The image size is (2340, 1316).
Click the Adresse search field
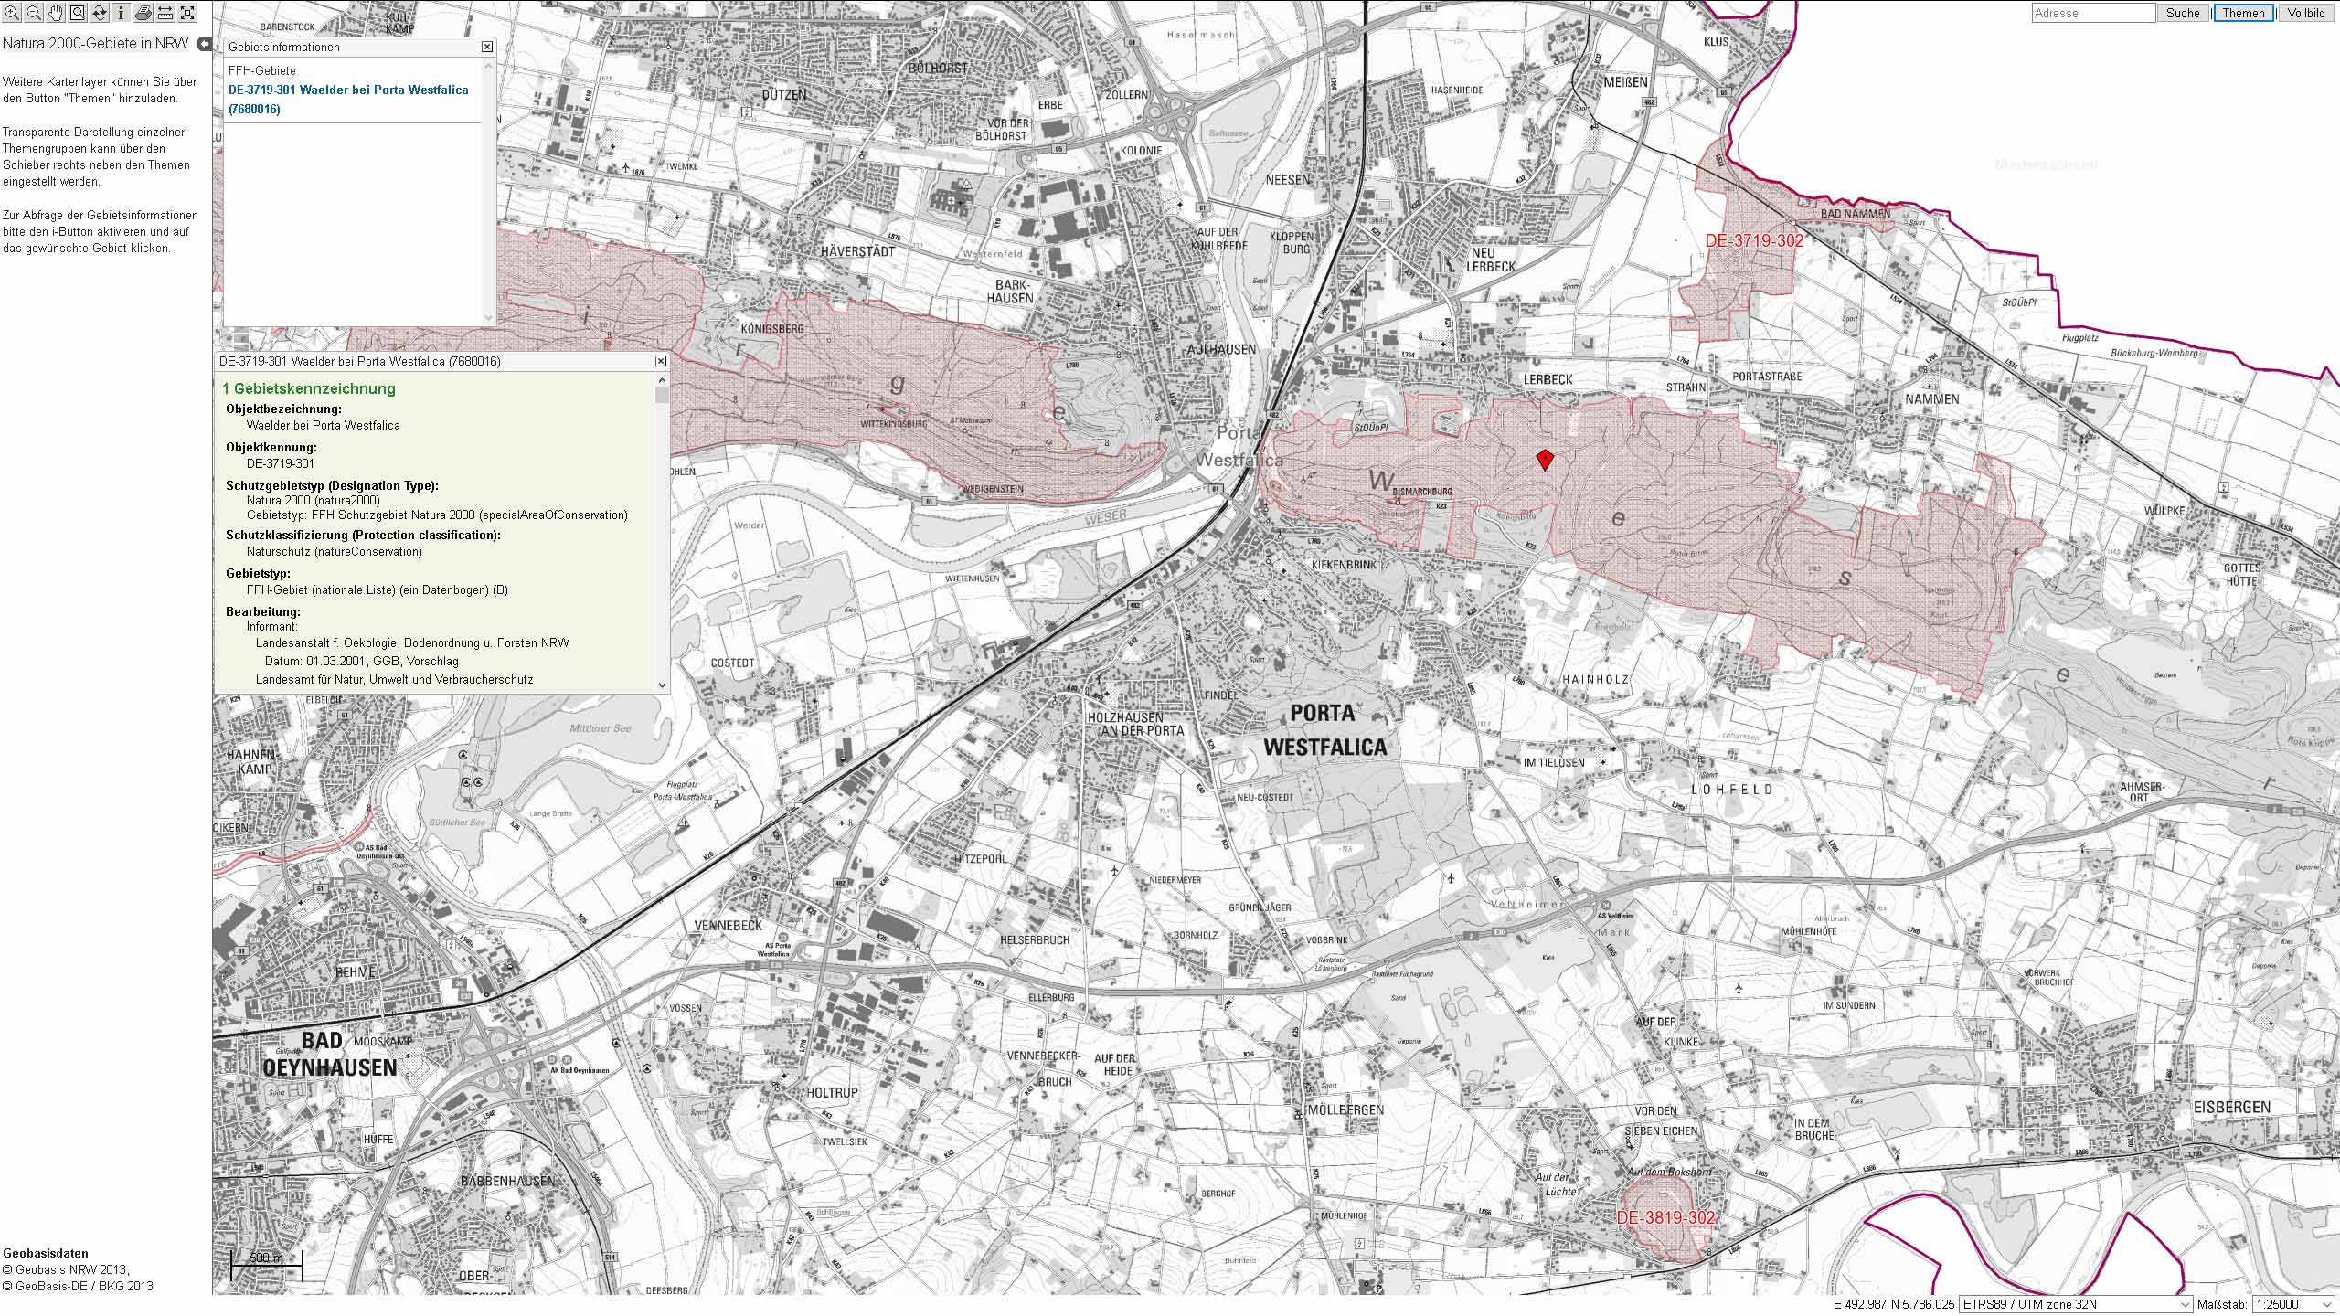[2092, 13]
